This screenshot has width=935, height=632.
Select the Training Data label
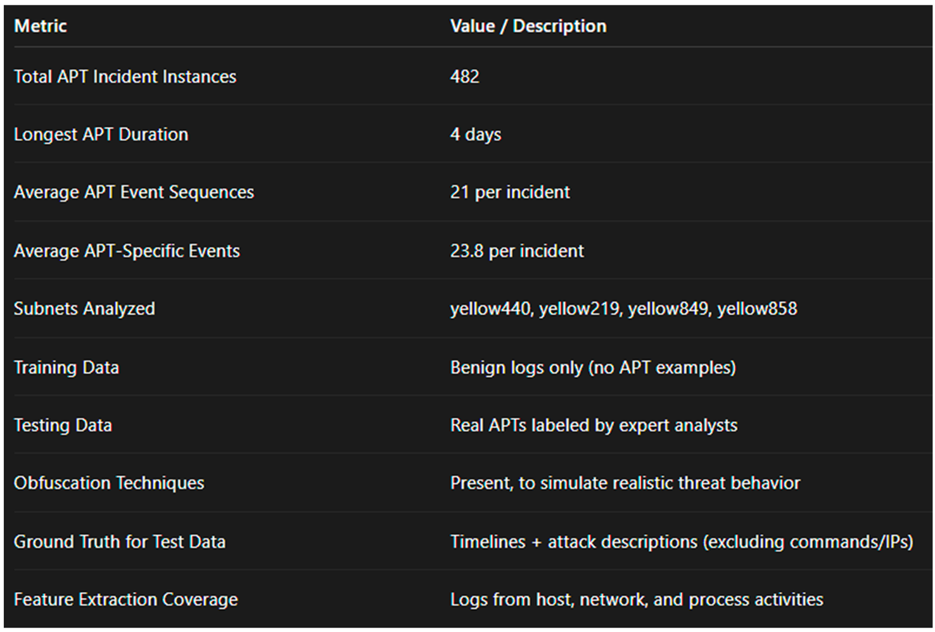67,368
